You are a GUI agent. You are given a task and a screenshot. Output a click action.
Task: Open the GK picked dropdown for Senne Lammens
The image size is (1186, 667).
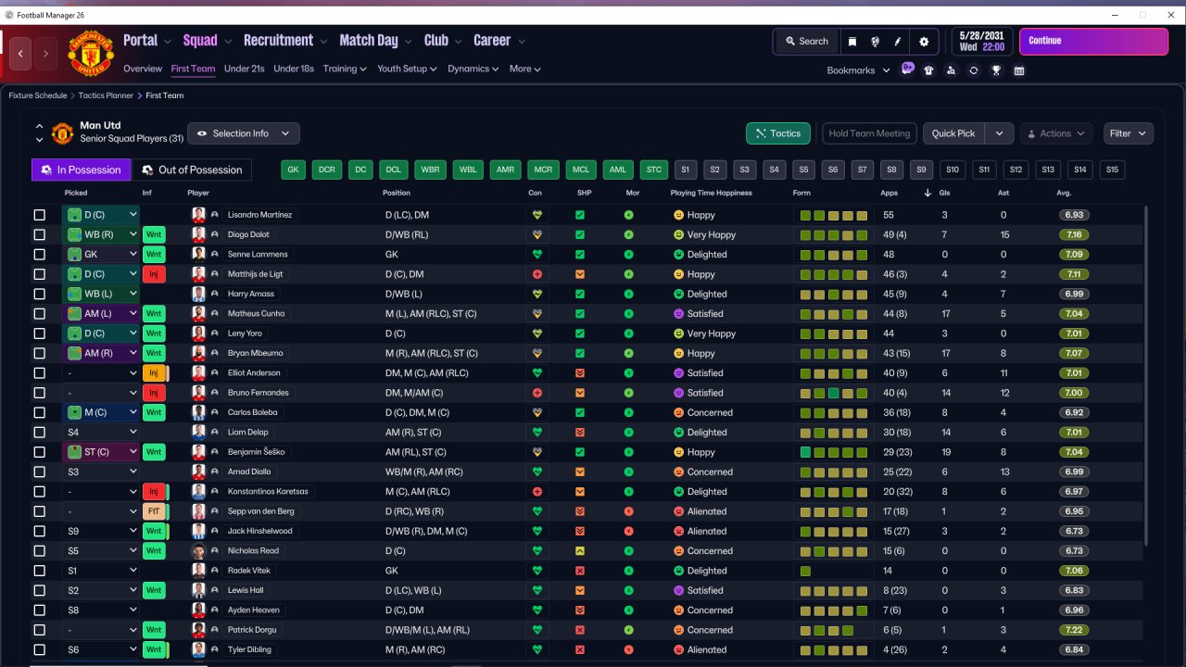pyautogui.click(x=101, y=255)
